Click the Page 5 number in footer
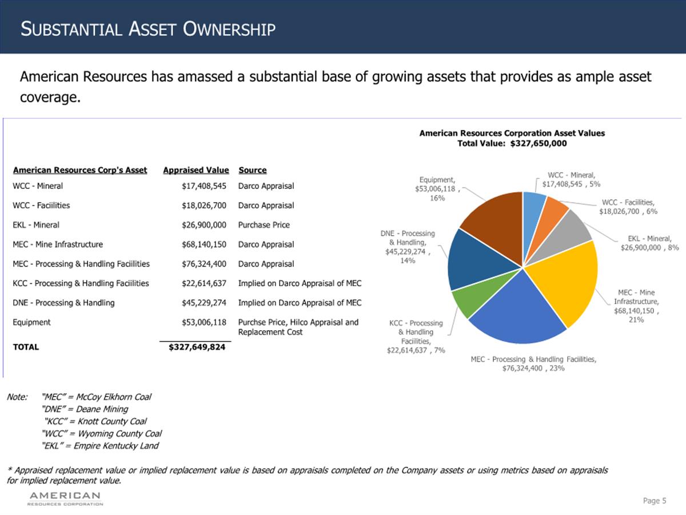 pos(655,501)
